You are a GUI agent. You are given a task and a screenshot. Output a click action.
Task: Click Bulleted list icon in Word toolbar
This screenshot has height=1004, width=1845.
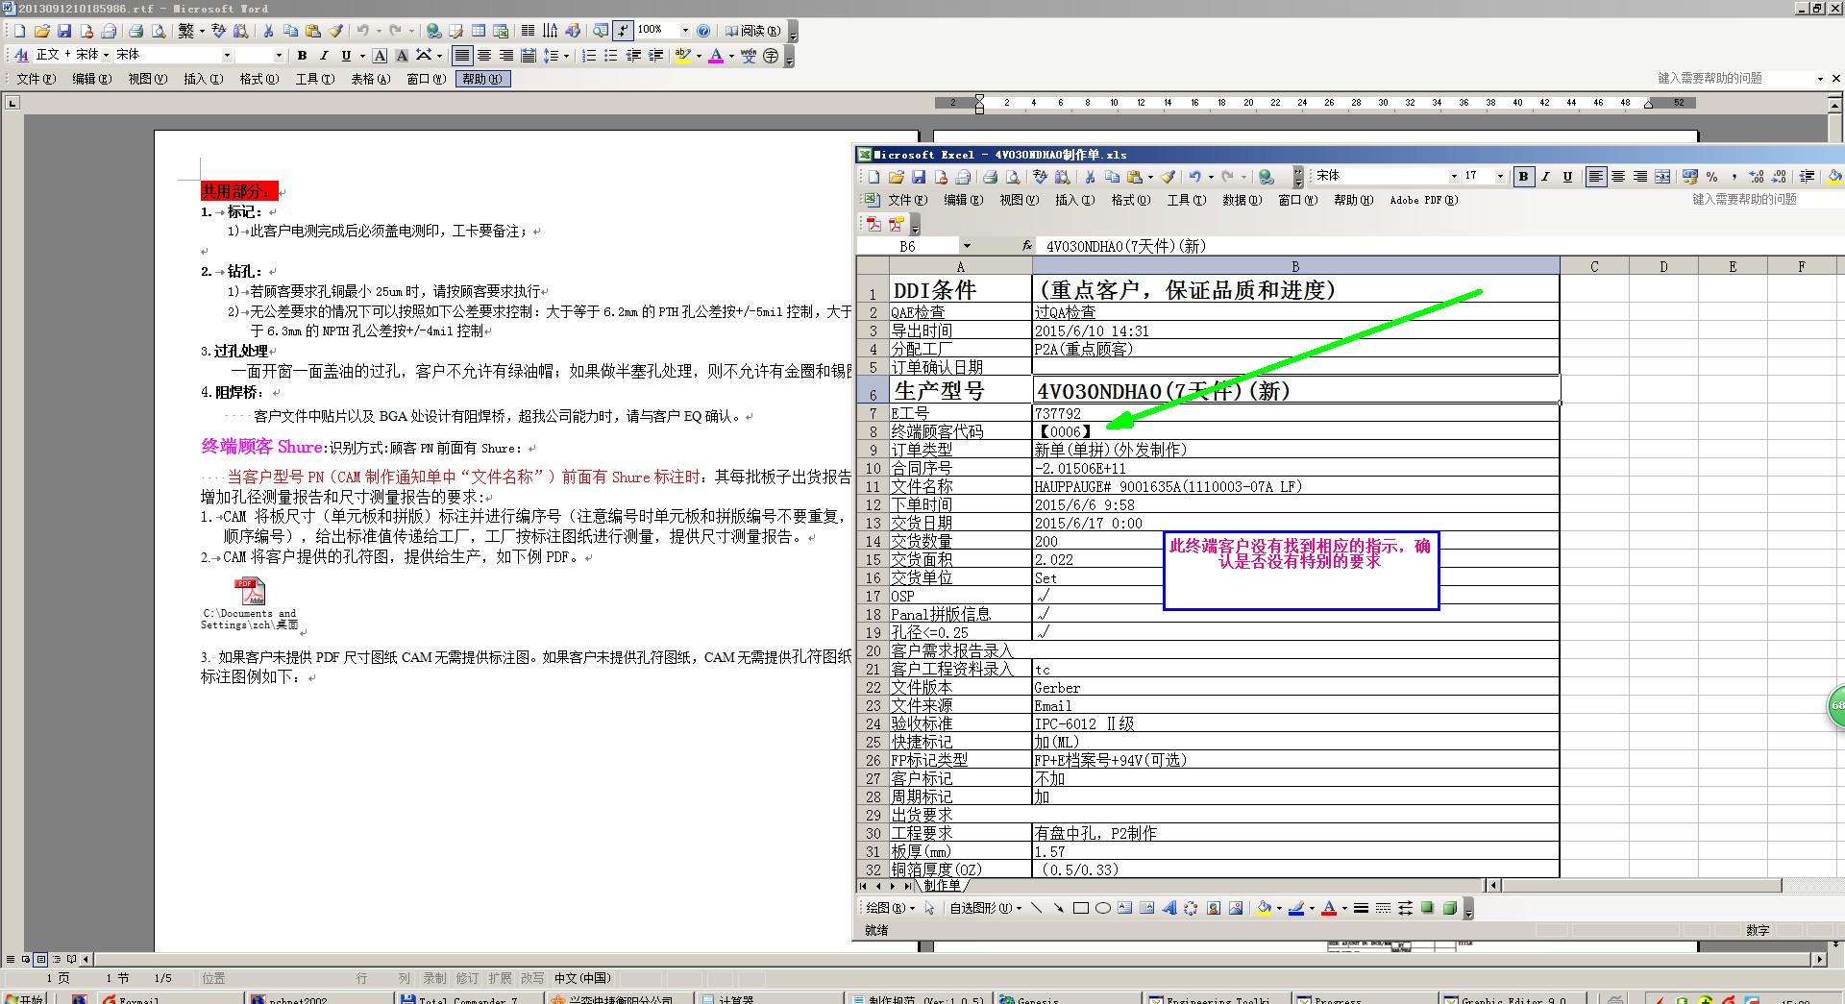click(x=611, y=56)
